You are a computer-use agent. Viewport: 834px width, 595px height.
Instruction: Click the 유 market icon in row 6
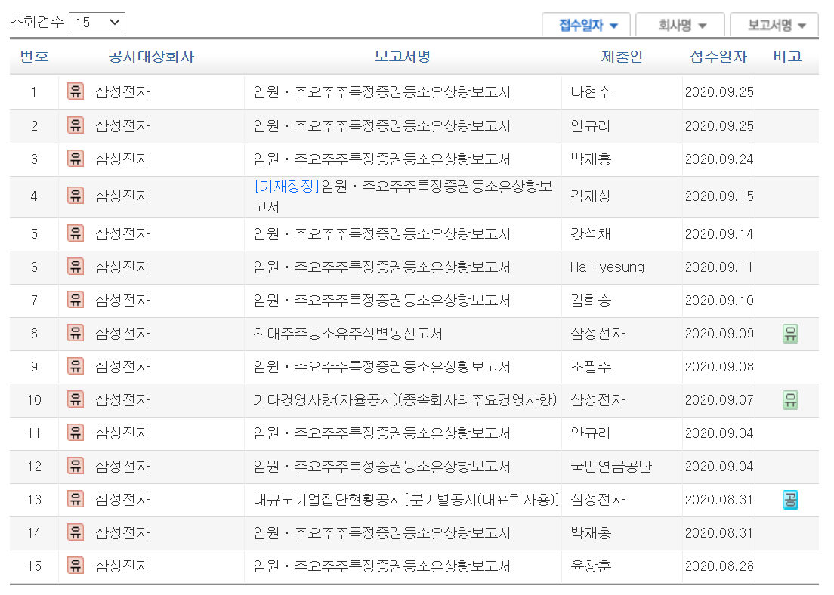76,267
